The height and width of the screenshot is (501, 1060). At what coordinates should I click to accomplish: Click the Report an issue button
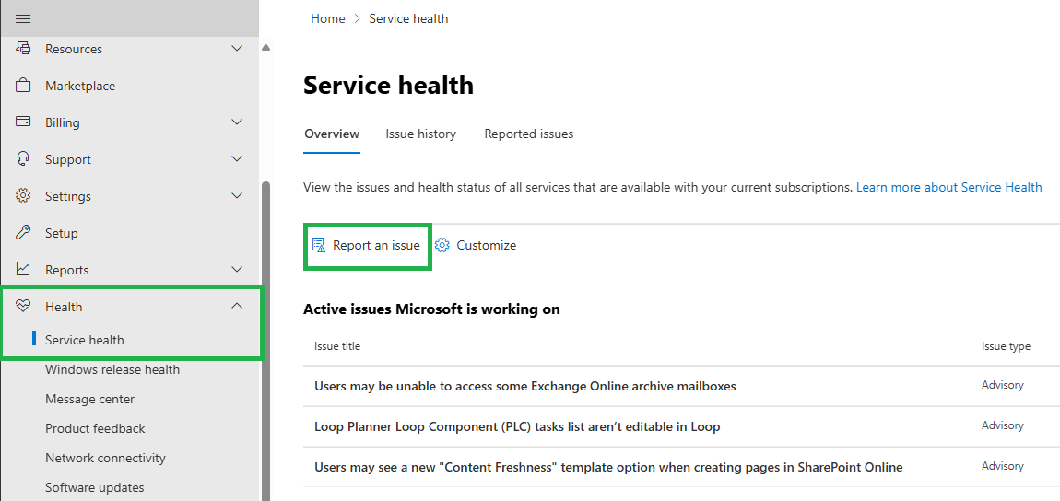pyautogui.click(x=367, y=246)
